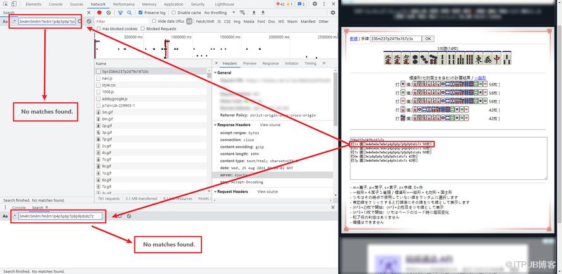Image resolution: width=562 pixels, height=274 pixels.
Task: Open the No throttling dropdown
Action: pos(220,13)
